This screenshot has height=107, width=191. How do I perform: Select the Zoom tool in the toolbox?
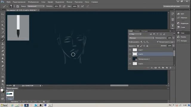tap(3, 84)
